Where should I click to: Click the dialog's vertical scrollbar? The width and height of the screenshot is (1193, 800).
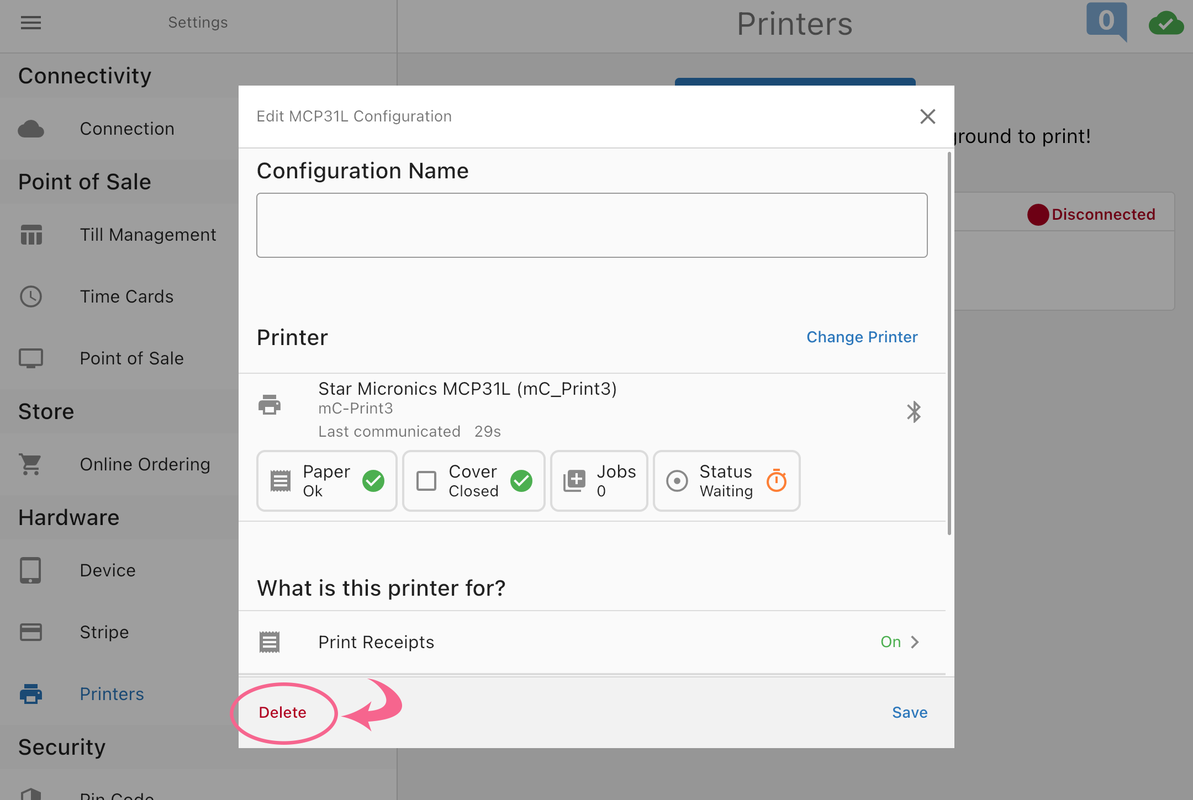click(949, 342)
